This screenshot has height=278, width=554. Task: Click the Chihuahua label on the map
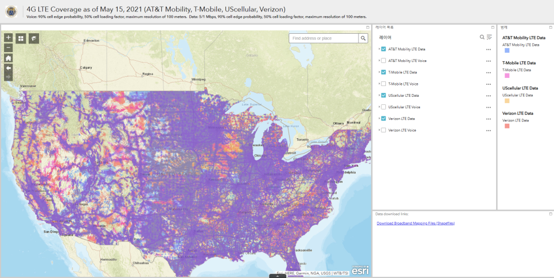pyautogui.click(x=141, y=263)
